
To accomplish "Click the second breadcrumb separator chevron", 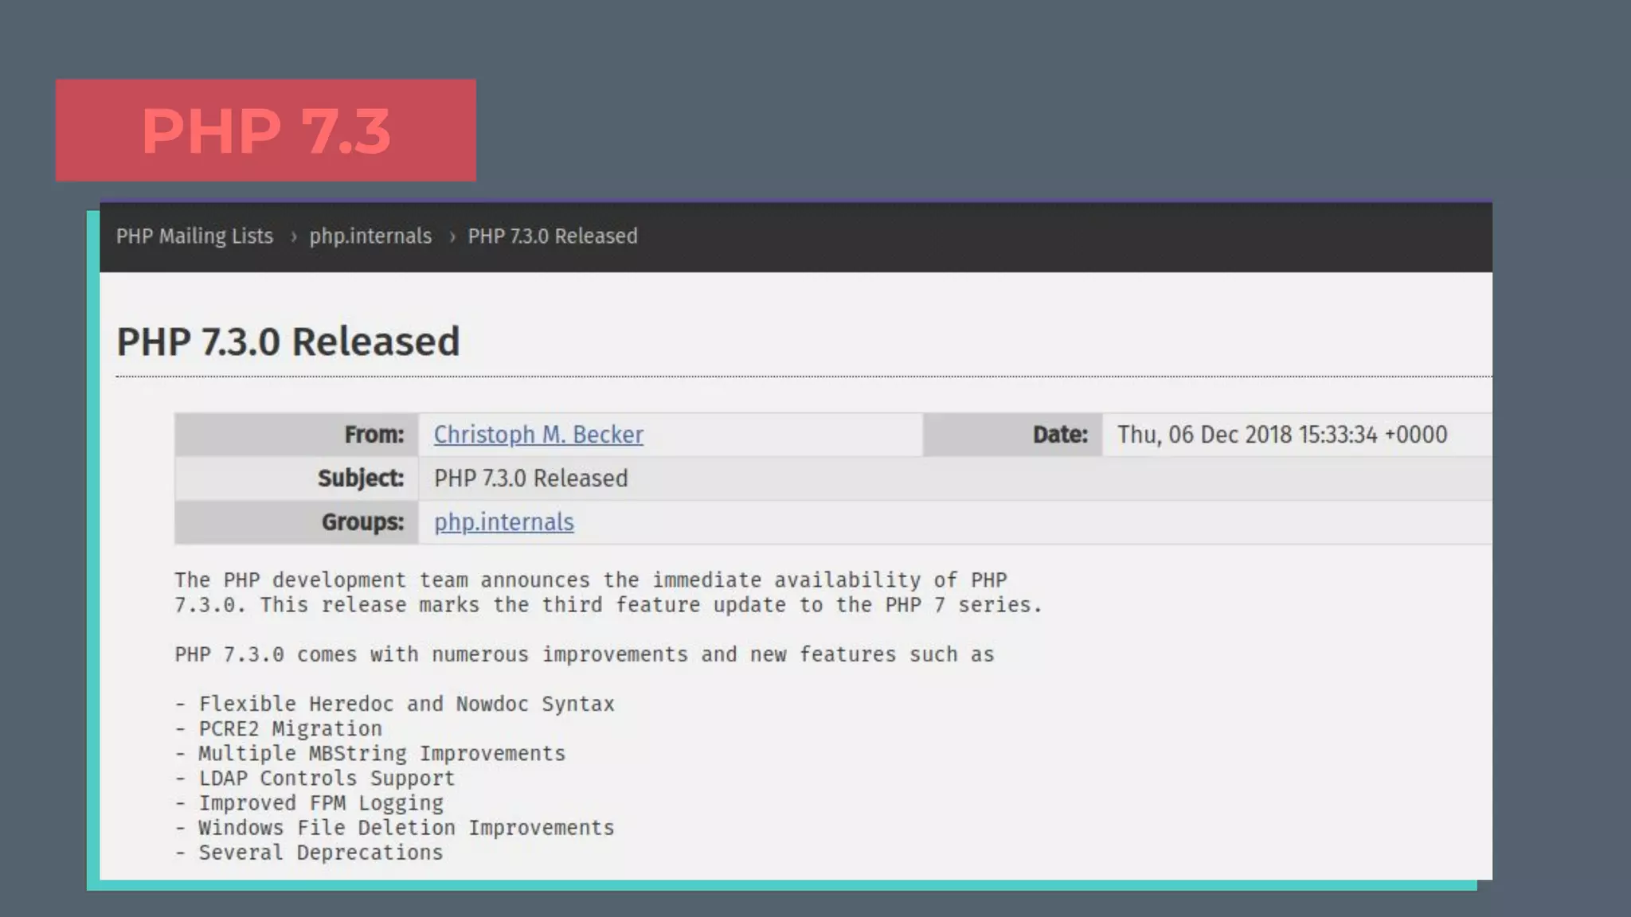I will click(x=452, y=237).
